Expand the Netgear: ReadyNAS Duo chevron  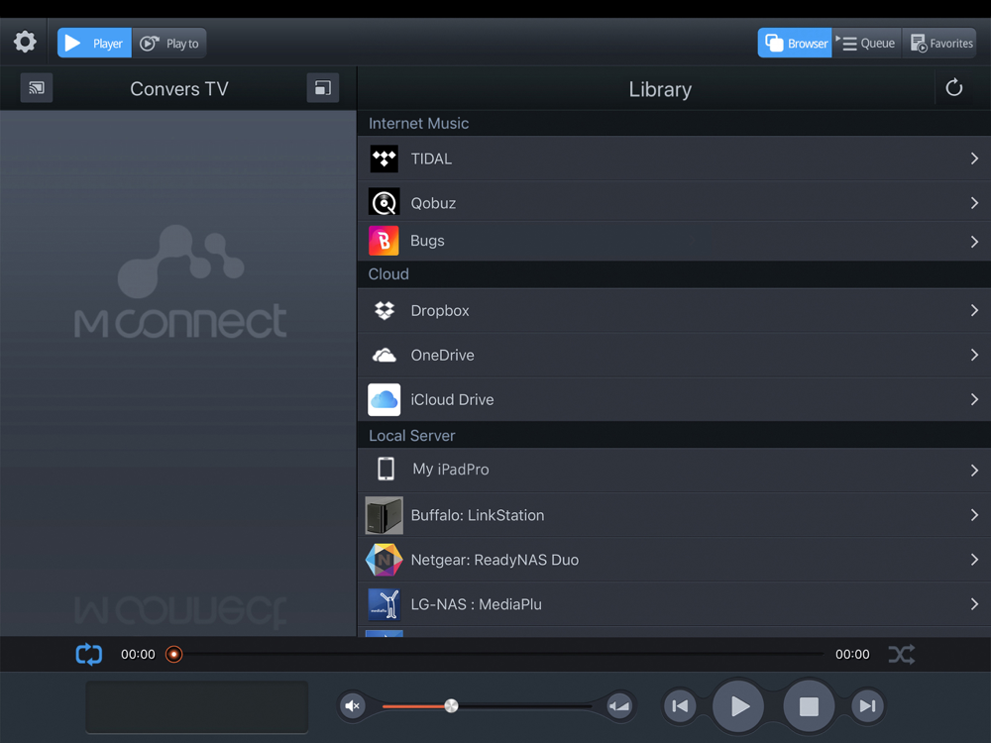(x=974, y=560)
